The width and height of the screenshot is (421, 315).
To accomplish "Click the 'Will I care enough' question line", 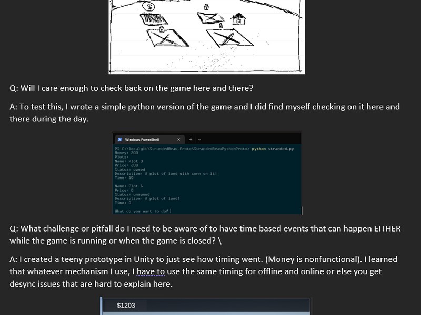I will 131,88.
